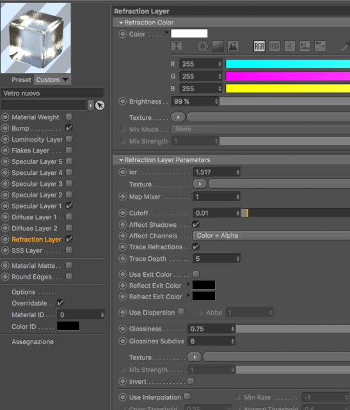The width and height of the screenshot is (350, 410).
Task: Enable Use Exit Color checkbox
Action: 196,274
